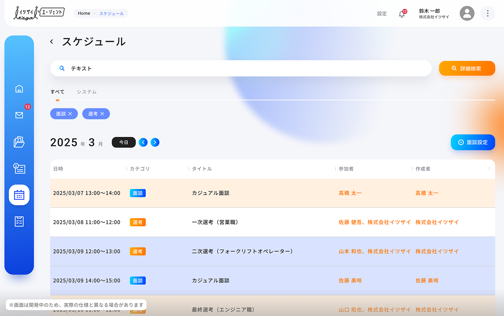The width and height of the screenshot is (504, 316).
Task: Click the user avatar icon
Action: click(x=467, y=14)
